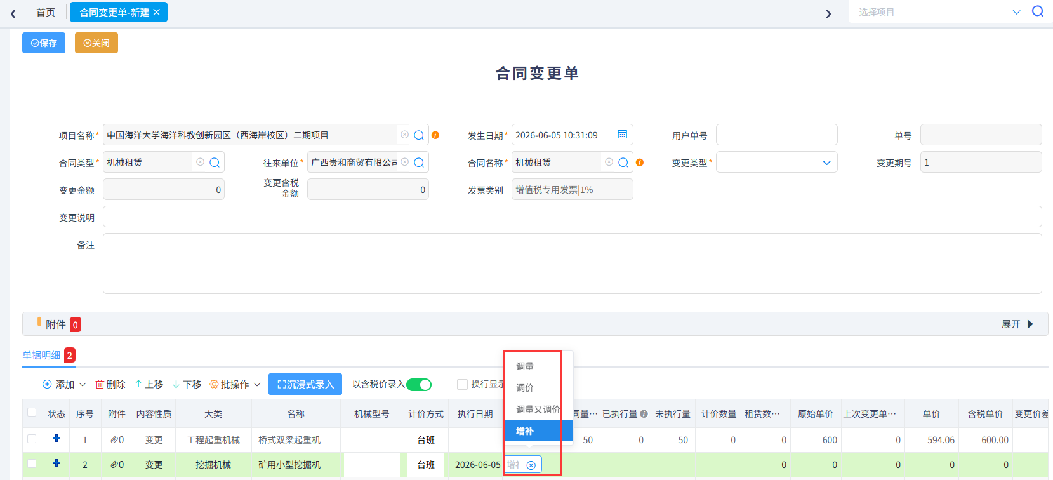Go back with left arrow in tab bar
This screenshot has width=1053, height=480.
click(x=13, y=13)
